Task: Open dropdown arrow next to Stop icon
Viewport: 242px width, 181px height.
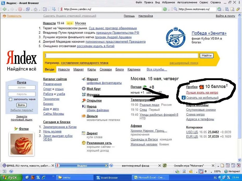Action: 24,10
